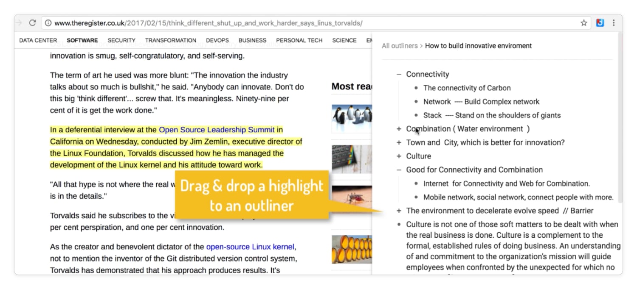Click the 'All outliners' breadcrumb
This screenshot has height=289, width=637.
(399, 46)
